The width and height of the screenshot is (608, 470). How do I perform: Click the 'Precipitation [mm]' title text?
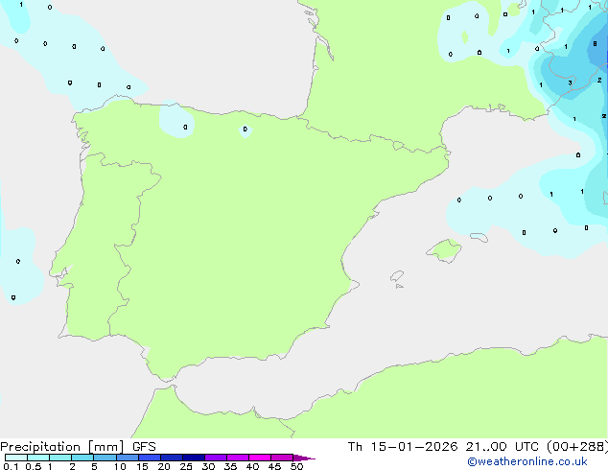tap(61, 447)
